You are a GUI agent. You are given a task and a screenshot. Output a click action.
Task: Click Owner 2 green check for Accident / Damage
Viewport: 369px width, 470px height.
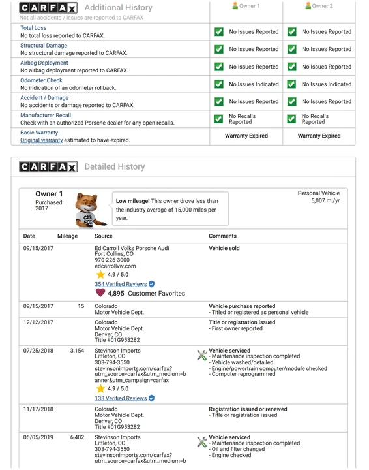(292, 102)
